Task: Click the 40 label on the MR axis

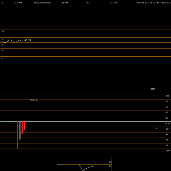Action: tap(167, 113)
